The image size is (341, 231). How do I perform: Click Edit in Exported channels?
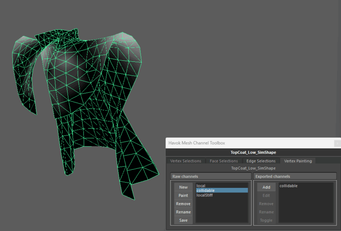266,195
